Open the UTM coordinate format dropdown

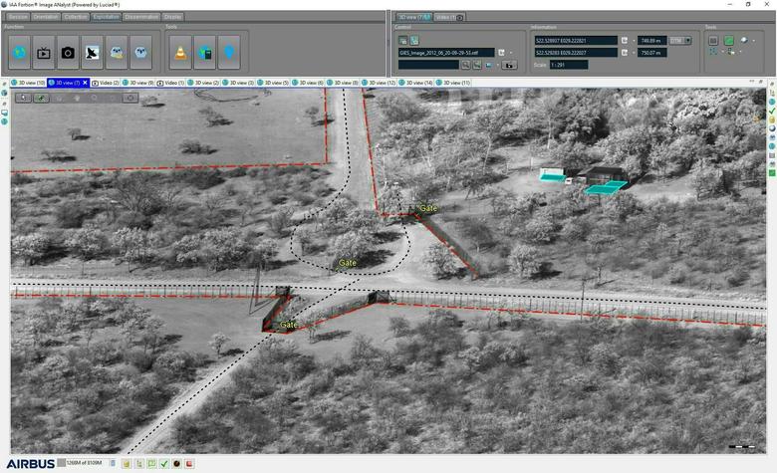point(687,41)
